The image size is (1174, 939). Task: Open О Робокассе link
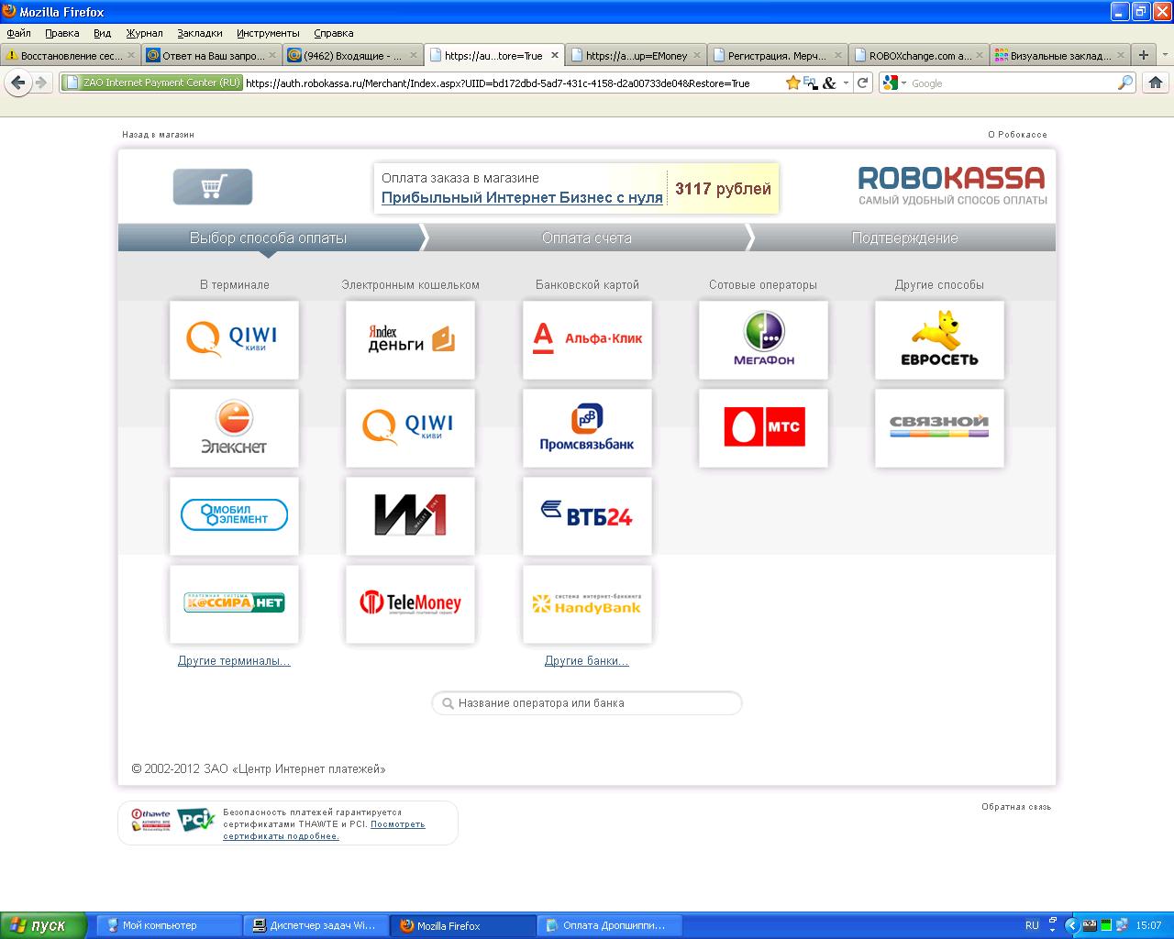1017,135
